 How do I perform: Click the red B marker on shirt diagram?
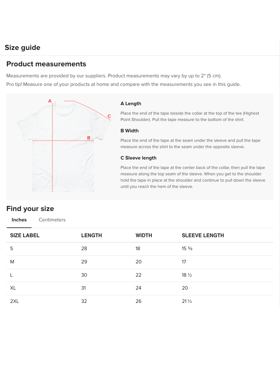tap(89, 138)
